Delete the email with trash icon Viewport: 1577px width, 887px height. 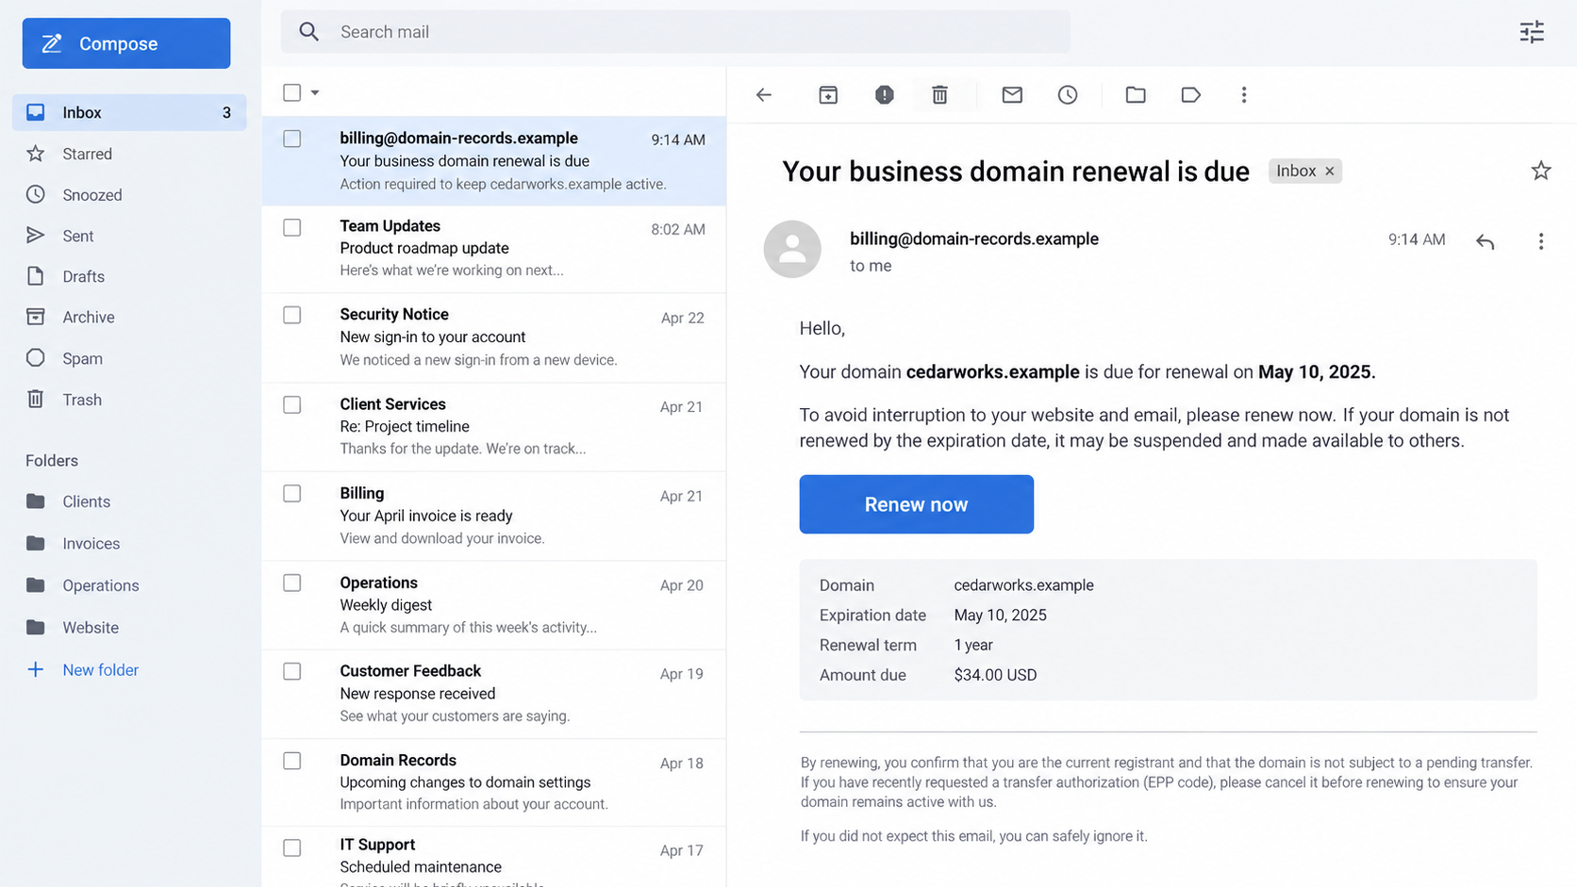pos(939,94)
